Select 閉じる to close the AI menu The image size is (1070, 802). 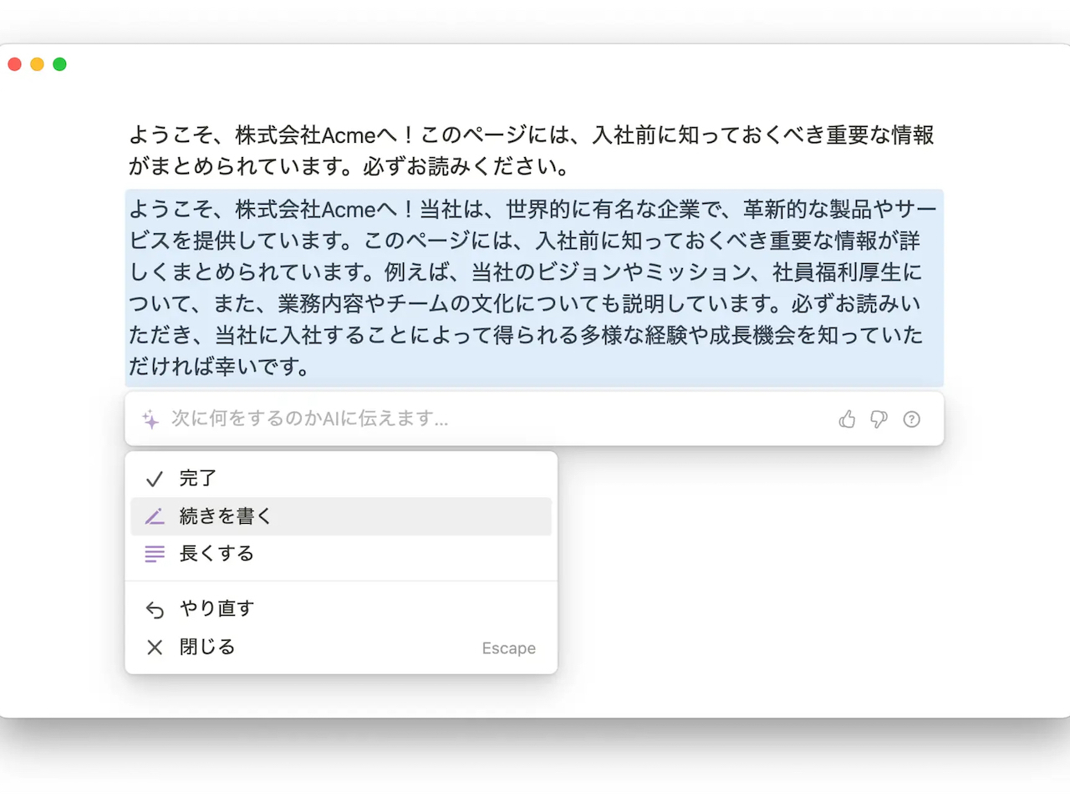(341, 647)
